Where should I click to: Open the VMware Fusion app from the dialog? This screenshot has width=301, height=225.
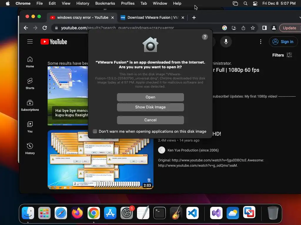pyautogui.click(x=150, y=97)
